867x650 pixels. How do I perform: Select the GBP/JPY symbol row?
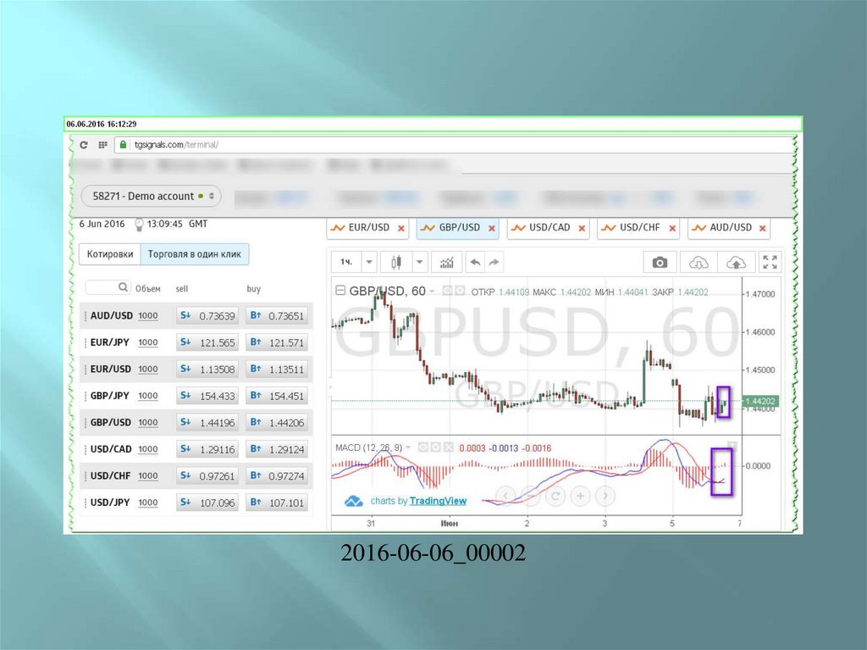tap(196, 396)
